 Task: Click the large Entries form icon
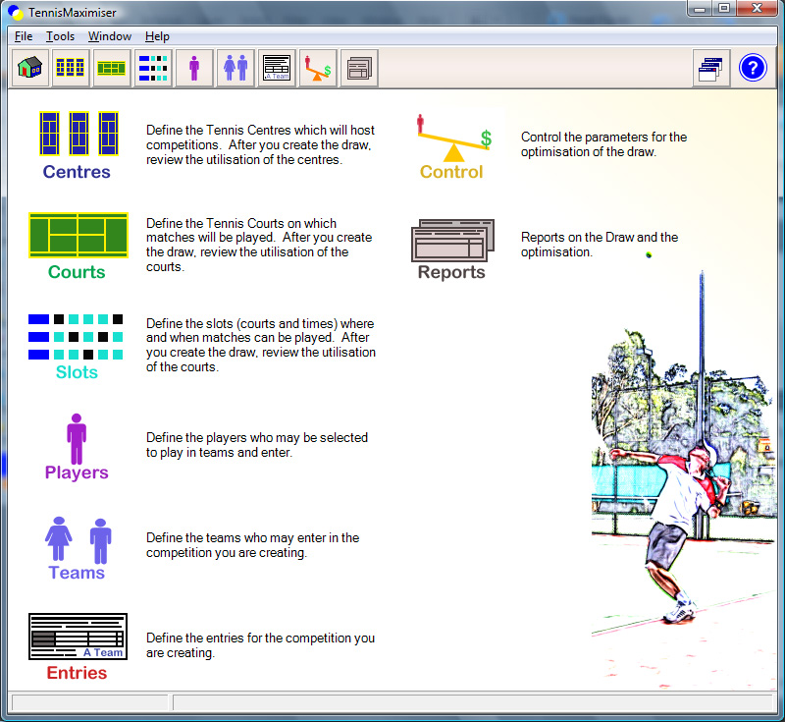coord(78,637)
